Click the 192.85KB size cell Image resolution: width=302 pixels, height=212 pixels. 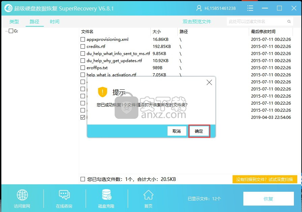click(x=161, y=47)
